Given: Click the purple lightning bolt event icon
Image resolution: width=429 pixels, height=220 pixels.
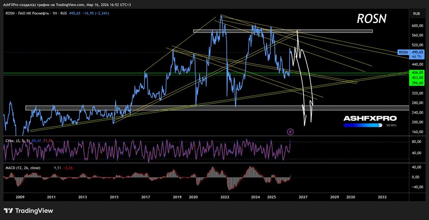Looking at the screenshot, I should click(x=290, y=132).
